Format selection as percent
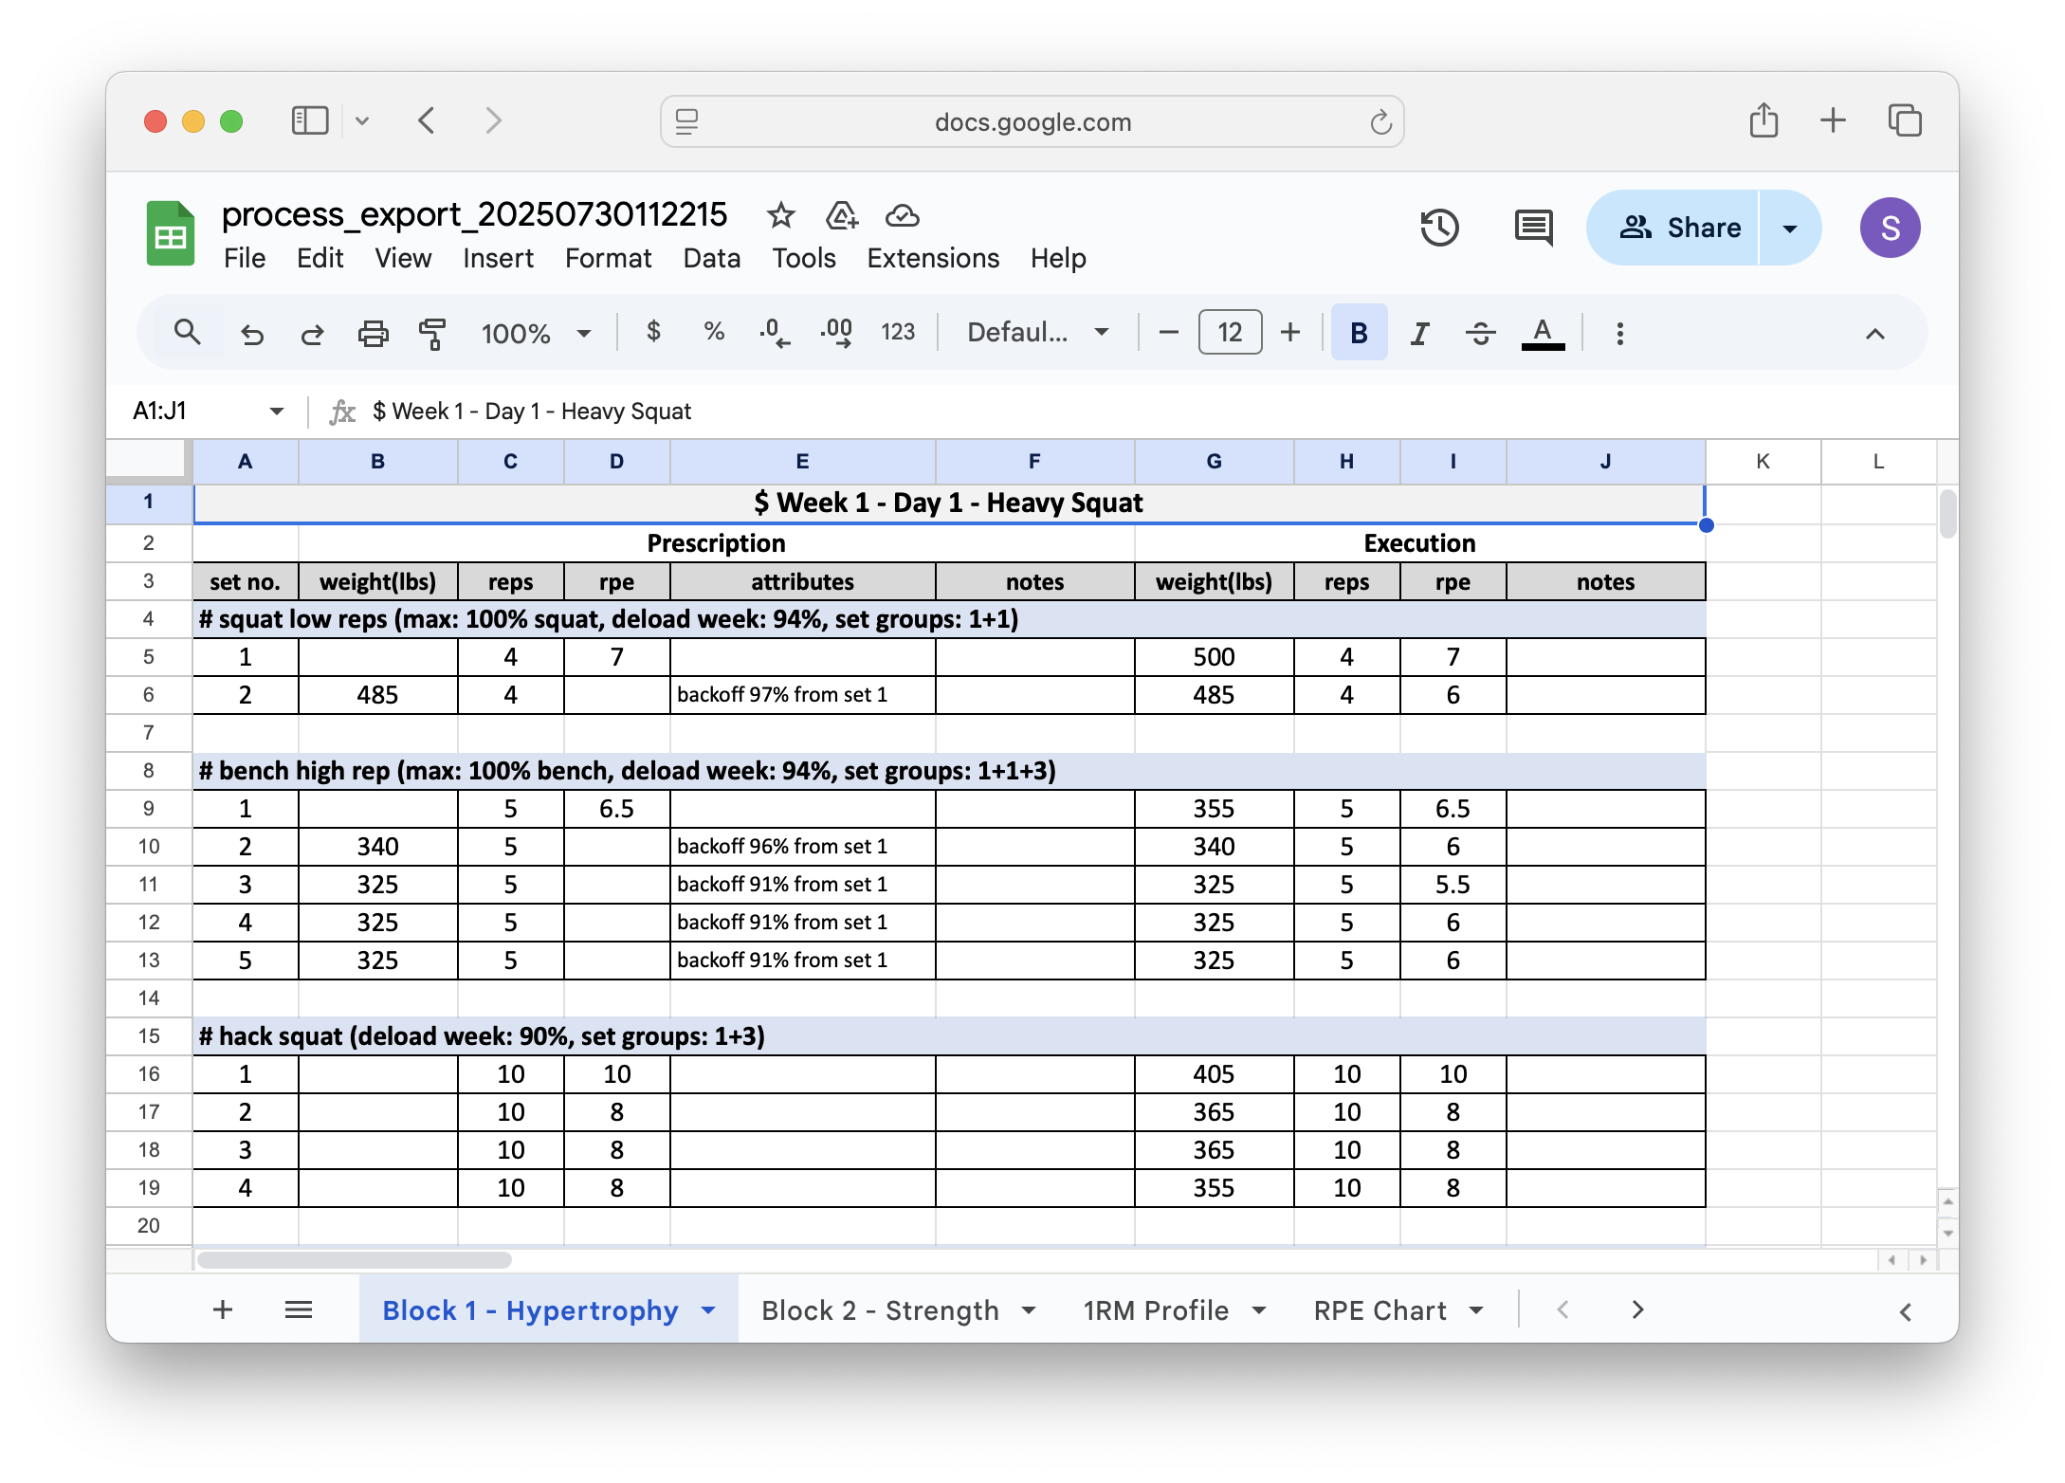 712,333
